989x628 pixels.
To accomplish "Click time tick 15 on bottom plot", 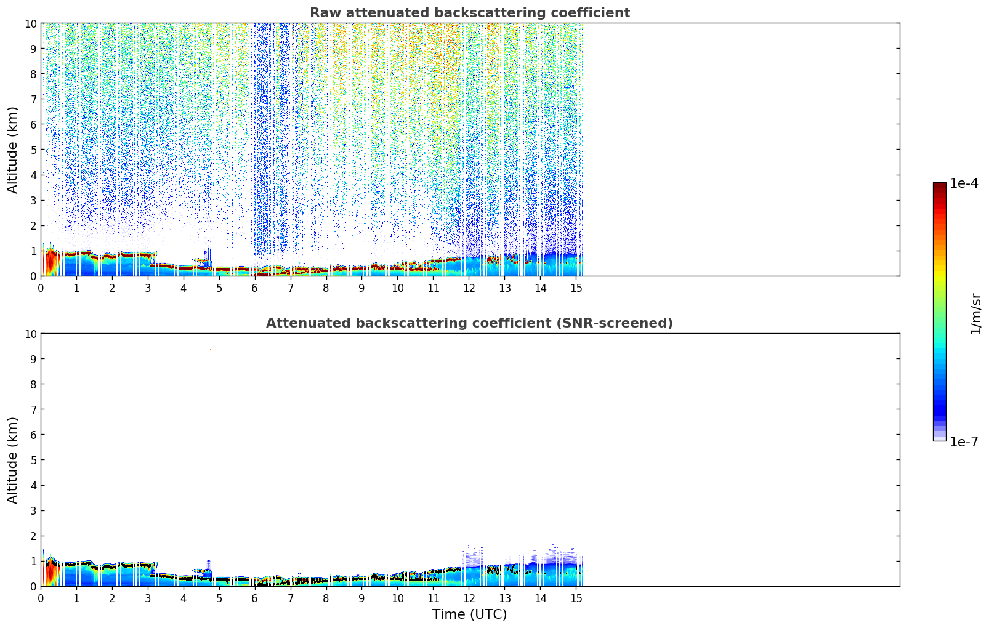I will (x=576, y=598).
